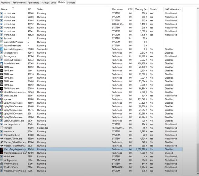Switch to the Processes tab
199x176 pixels.
tap(6, 2)
